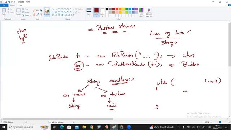Click the horizontal scrollbar thumb
Screen dimensions: 231x130
[58, 119]
